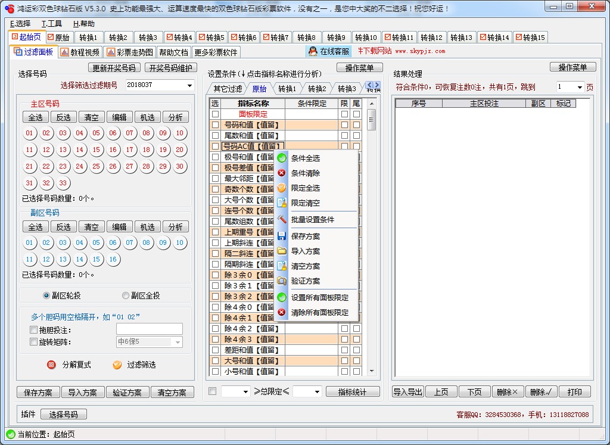Click the 条件清除 red X icon
This screenshot has height=445, width=610.
pos(282,173)
